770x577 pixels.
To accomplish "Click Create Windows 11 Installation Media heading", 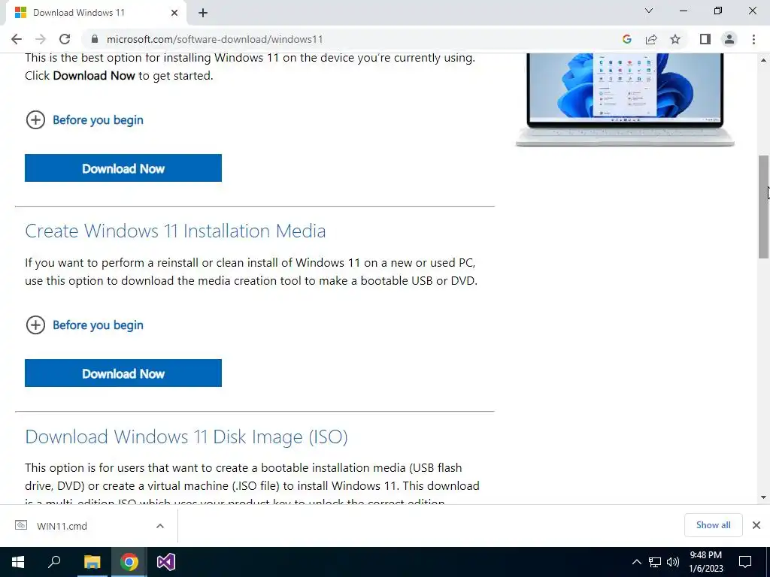I will [x=175, y=231].
